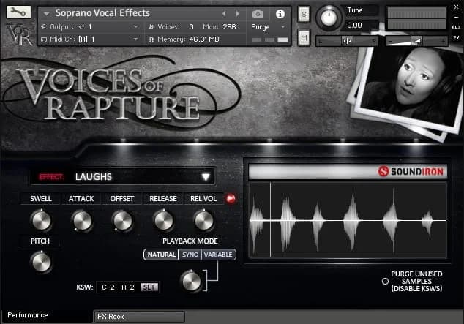Mute the instrument with M button

coord(304,37)
